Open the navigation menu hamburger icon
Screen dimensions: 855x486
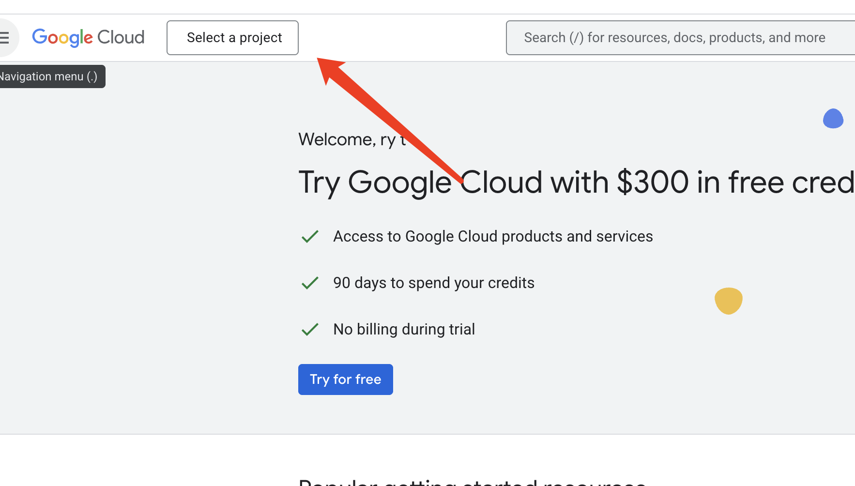tap(5, 38)
